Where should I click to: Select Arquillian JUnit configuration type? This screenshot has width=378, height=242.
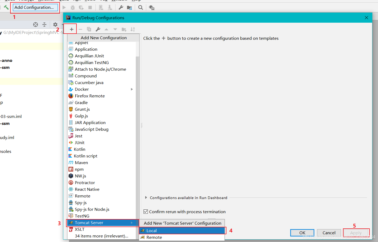click(x=102, y=56)
